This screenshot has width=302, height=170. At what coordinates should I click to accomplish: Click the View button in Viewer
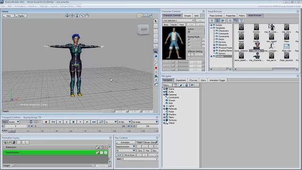tap(8, 16)
